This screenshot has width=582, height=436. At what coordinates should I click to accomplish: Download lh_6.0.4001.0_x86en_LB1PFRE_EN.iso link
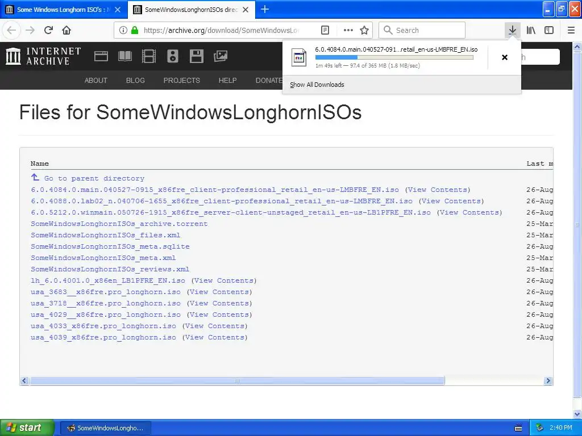(108, 280)
